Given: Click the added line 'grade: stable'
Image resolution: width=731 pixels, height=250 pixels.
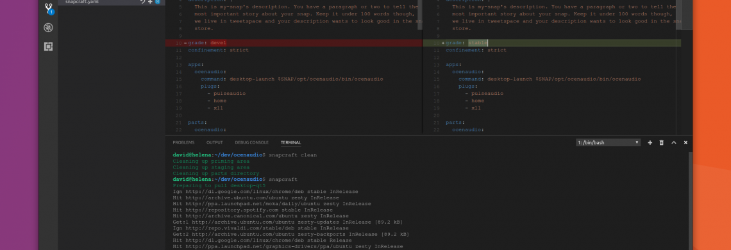Looking at the screenshot, I should tap(551, 43).
